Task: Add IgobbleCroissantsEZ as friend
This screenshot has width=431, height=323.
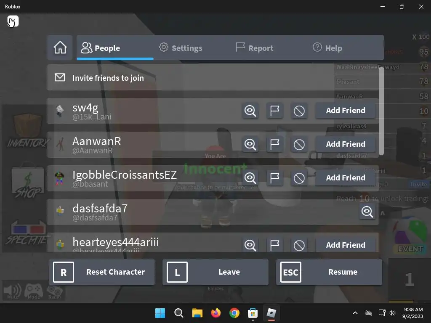Action: (x=346, y=178)
